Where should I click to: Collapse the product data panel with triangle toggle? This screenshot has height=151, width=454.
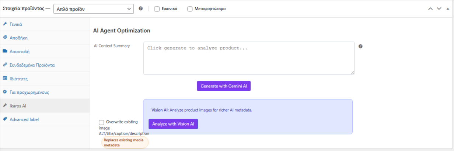pyautogui.click(x=447, y=9)
